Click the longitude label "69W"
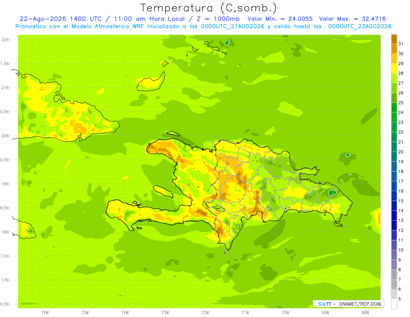 pyautogui.click(x=325, y=312)
